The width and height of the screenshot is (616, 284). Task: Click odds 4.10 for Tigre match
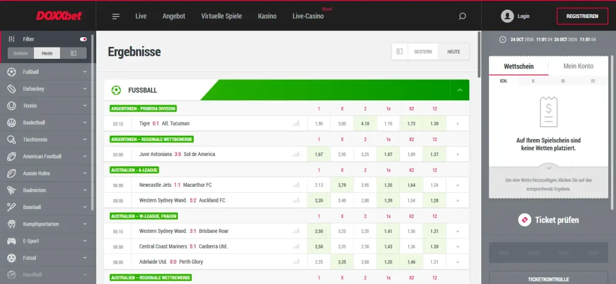(x=365, y=124)
